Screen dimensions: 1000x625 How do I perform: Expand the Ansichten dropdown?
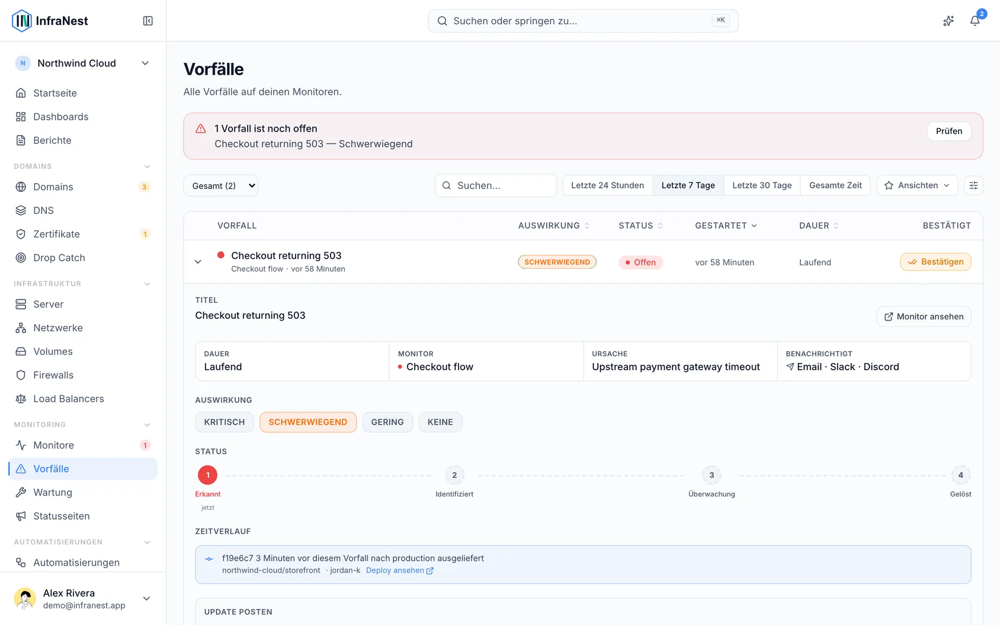[917, 185]
